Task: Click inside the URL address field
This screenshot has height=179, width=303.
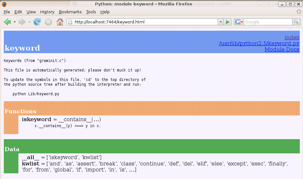Action: pyautogui.click(x=143, y=22)
